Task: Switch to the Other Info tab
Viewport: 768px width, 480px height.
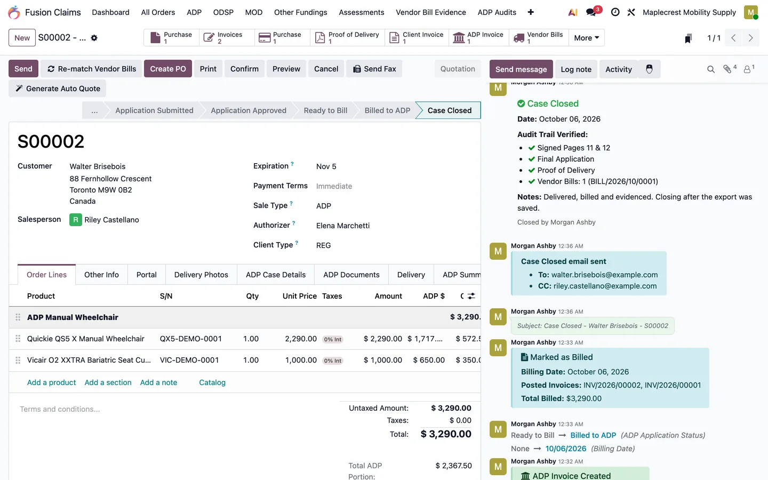Action: point(101,275)
